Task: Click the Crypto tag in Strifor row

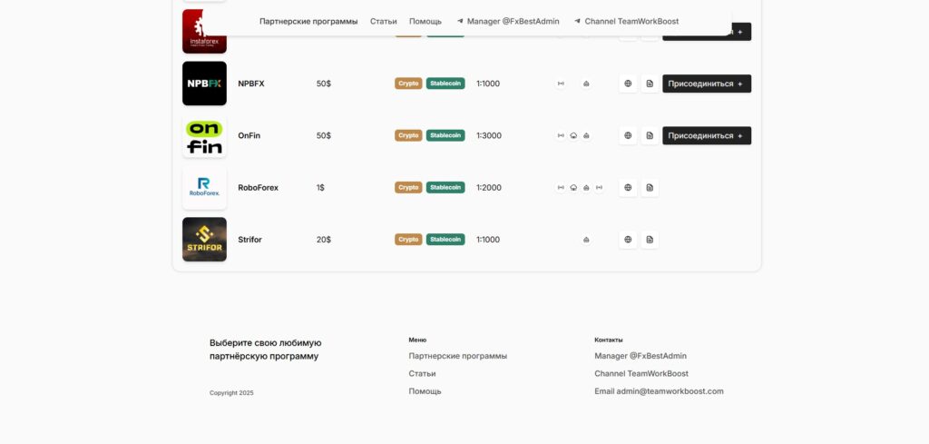Action: [x=408, y=240]
